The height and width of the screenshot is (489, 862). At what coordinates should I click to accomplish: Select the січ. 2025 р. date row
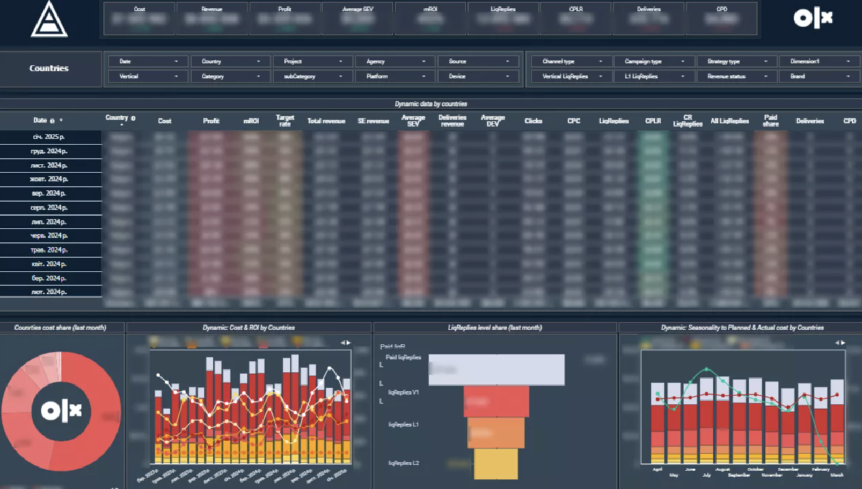[x=49, y=137]
